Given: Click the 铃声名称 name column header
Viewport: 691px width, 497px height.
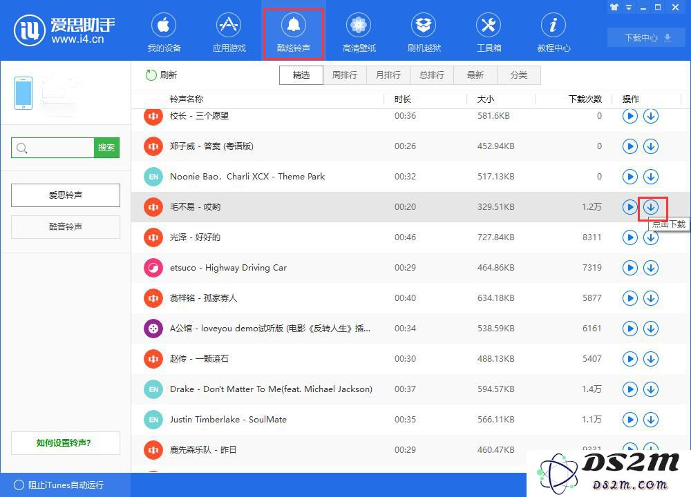Looking at the screenshot, I should [187, 99].
